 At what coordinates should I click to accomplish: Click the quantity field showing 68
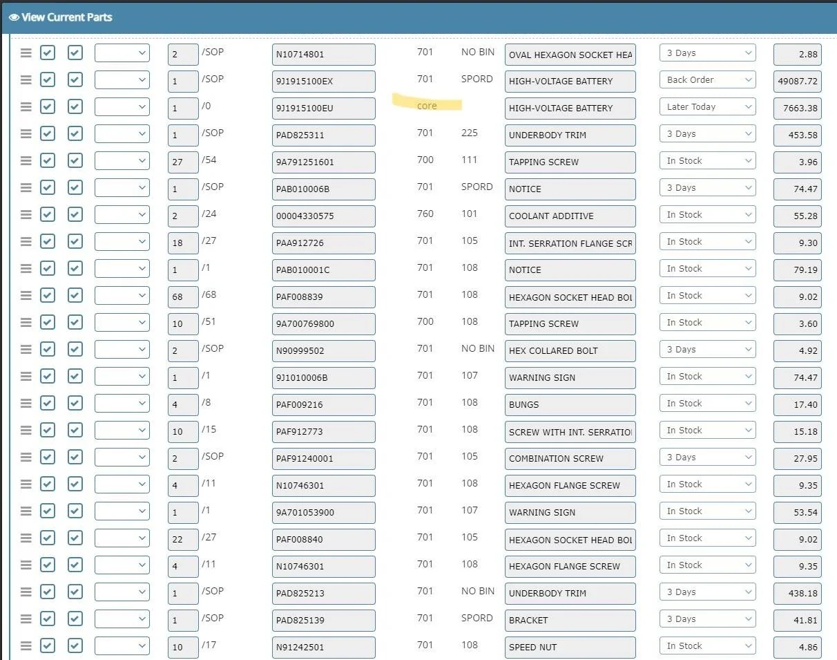183,297
